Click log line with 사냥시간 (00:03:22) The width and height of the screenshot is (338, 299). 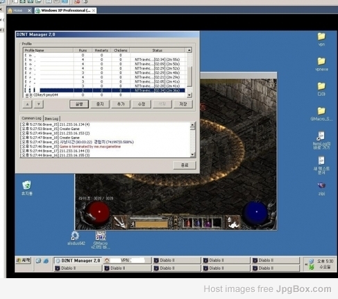click(x=77, y=142)
